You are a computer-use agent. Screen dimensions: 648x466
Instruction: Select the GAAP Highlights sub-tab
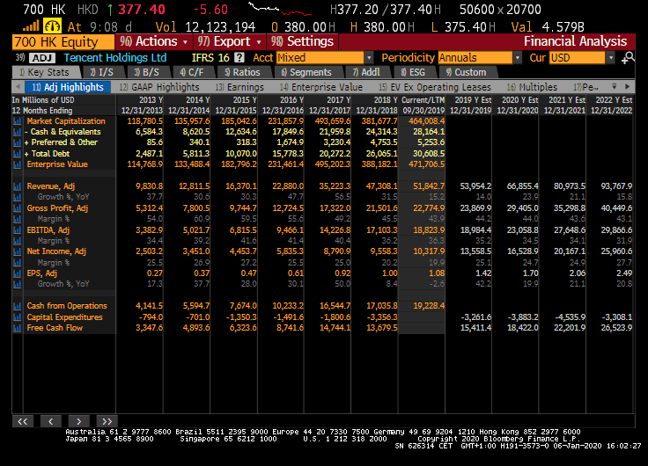click(x=159, y=87)
